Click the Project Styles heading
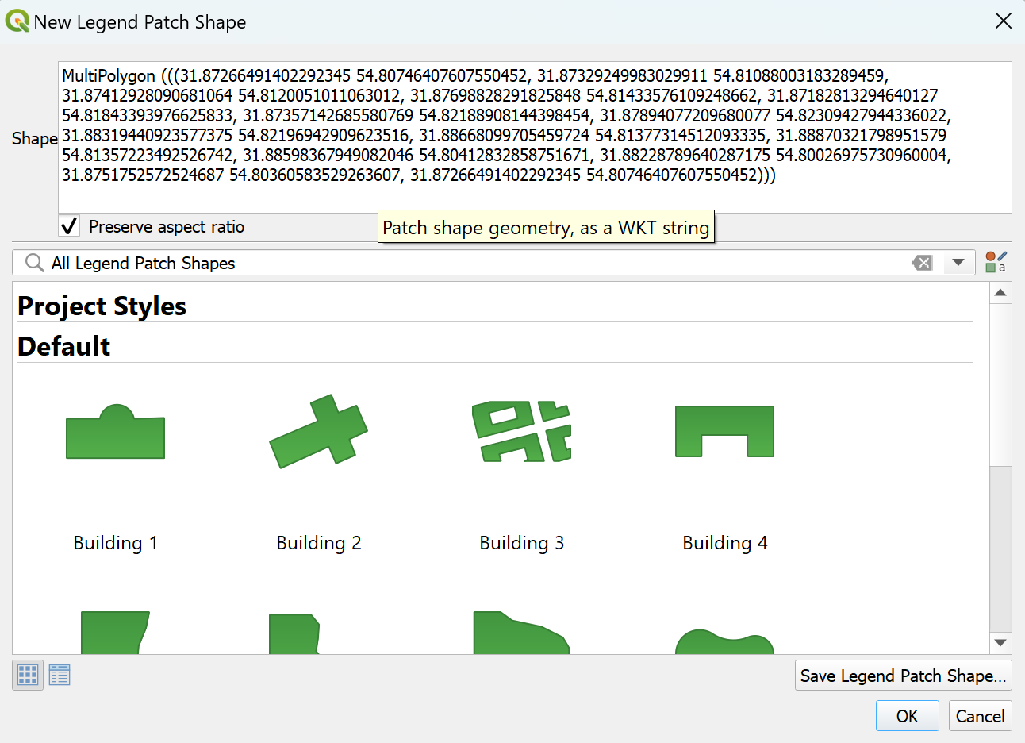The image size is (1025, 743). [102, 306]
